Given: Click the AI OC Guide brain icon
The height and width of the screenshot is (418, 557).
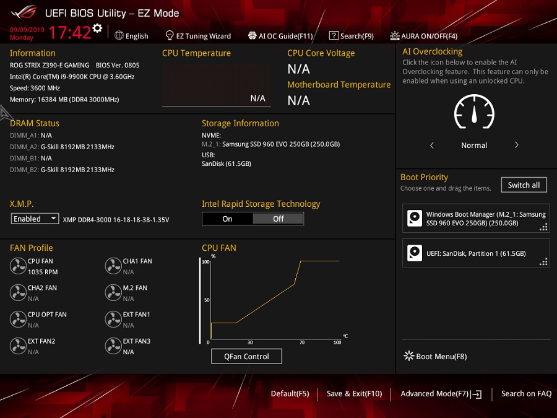Looking at the screenshot, I should [x=253, y=35].
